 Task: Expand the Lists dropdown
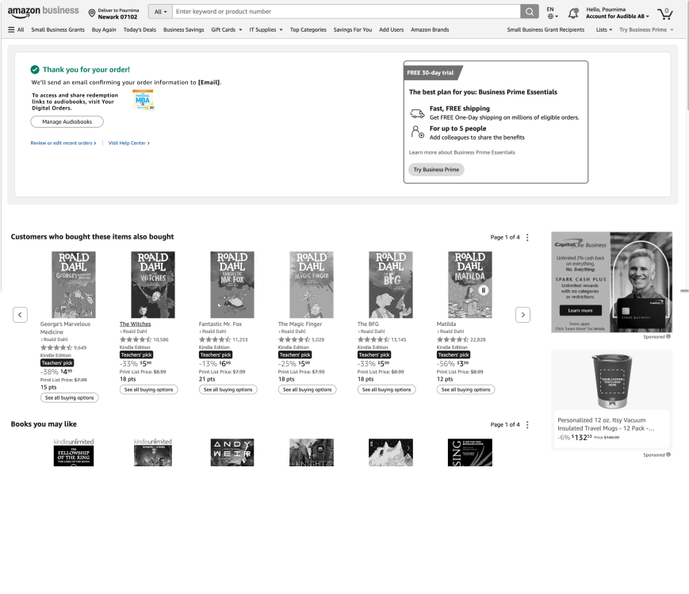[x=603, y=30]
